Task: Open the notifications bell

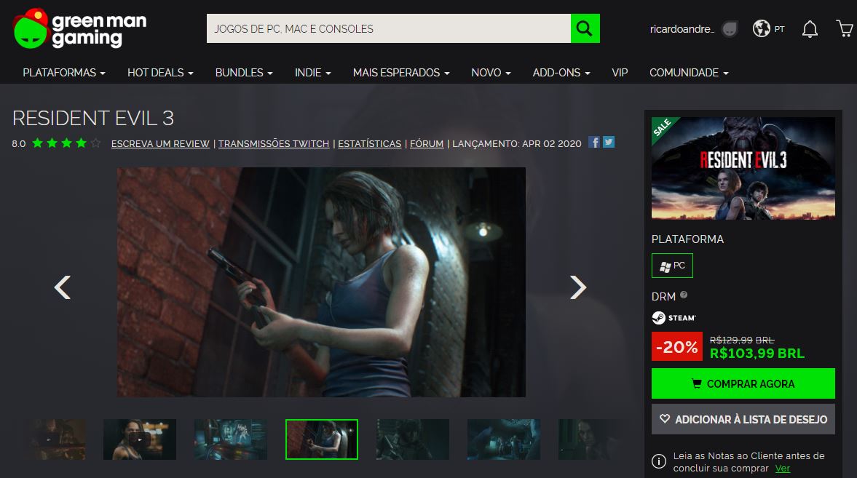Action: (809, 29)
